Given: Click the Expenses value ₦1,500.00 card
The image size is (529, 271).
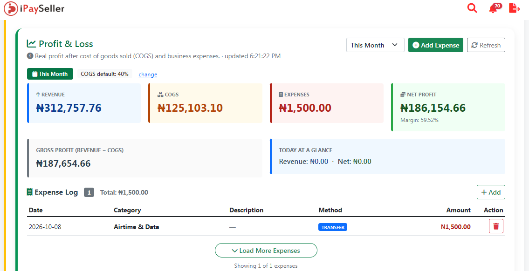Looking at the screenshot, I should [327, 103].
